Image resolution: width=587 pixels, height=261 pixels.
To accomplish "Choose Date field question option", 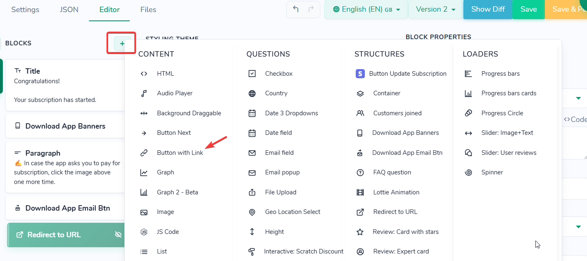I will coord(278,133).
